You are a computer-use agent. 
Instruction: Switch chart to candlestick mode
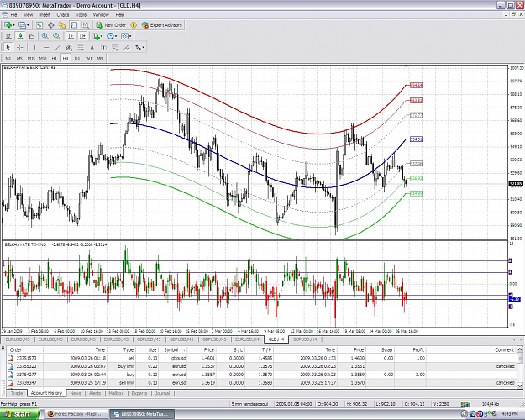click(20, 36)
